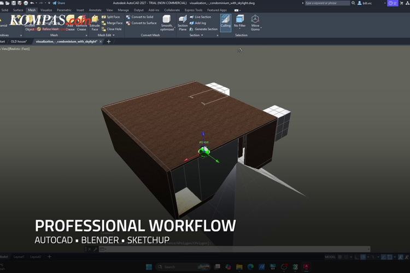Toggle ortho mode in status bar
Image resolution: width=410 pixels, height=273 pixels.
point(356,257)
